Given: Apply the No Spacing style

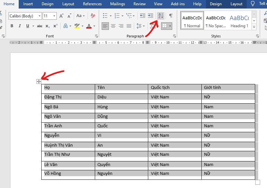Looking at the screenshot, I should [216, 21].
